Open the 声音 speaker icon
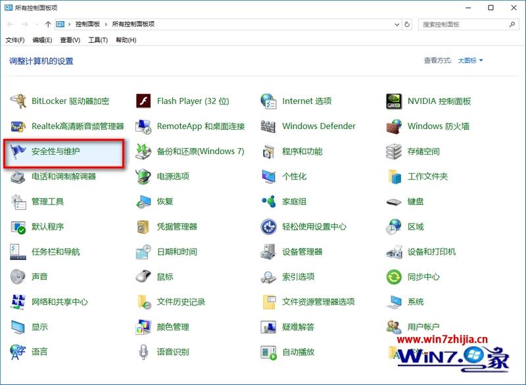This screenshot has height=385, width=526. tap(18, 277)
